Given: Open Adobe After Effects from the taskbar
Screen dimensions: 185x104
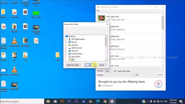Looking at the screenshot, I should 76,101.
